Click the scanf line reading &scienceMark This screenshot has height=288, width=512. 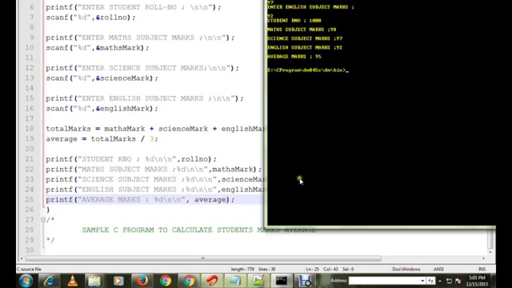pos(102,78)
